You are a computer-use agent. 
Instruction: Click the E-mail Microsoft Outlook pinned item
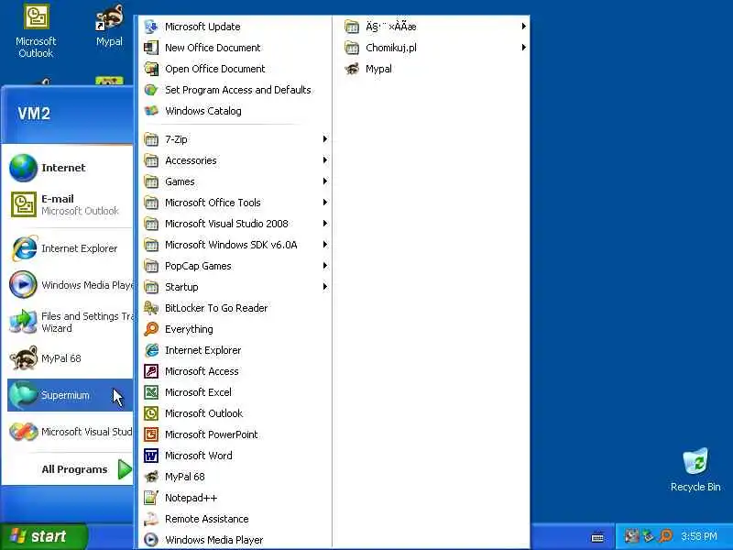coord(71,204)
